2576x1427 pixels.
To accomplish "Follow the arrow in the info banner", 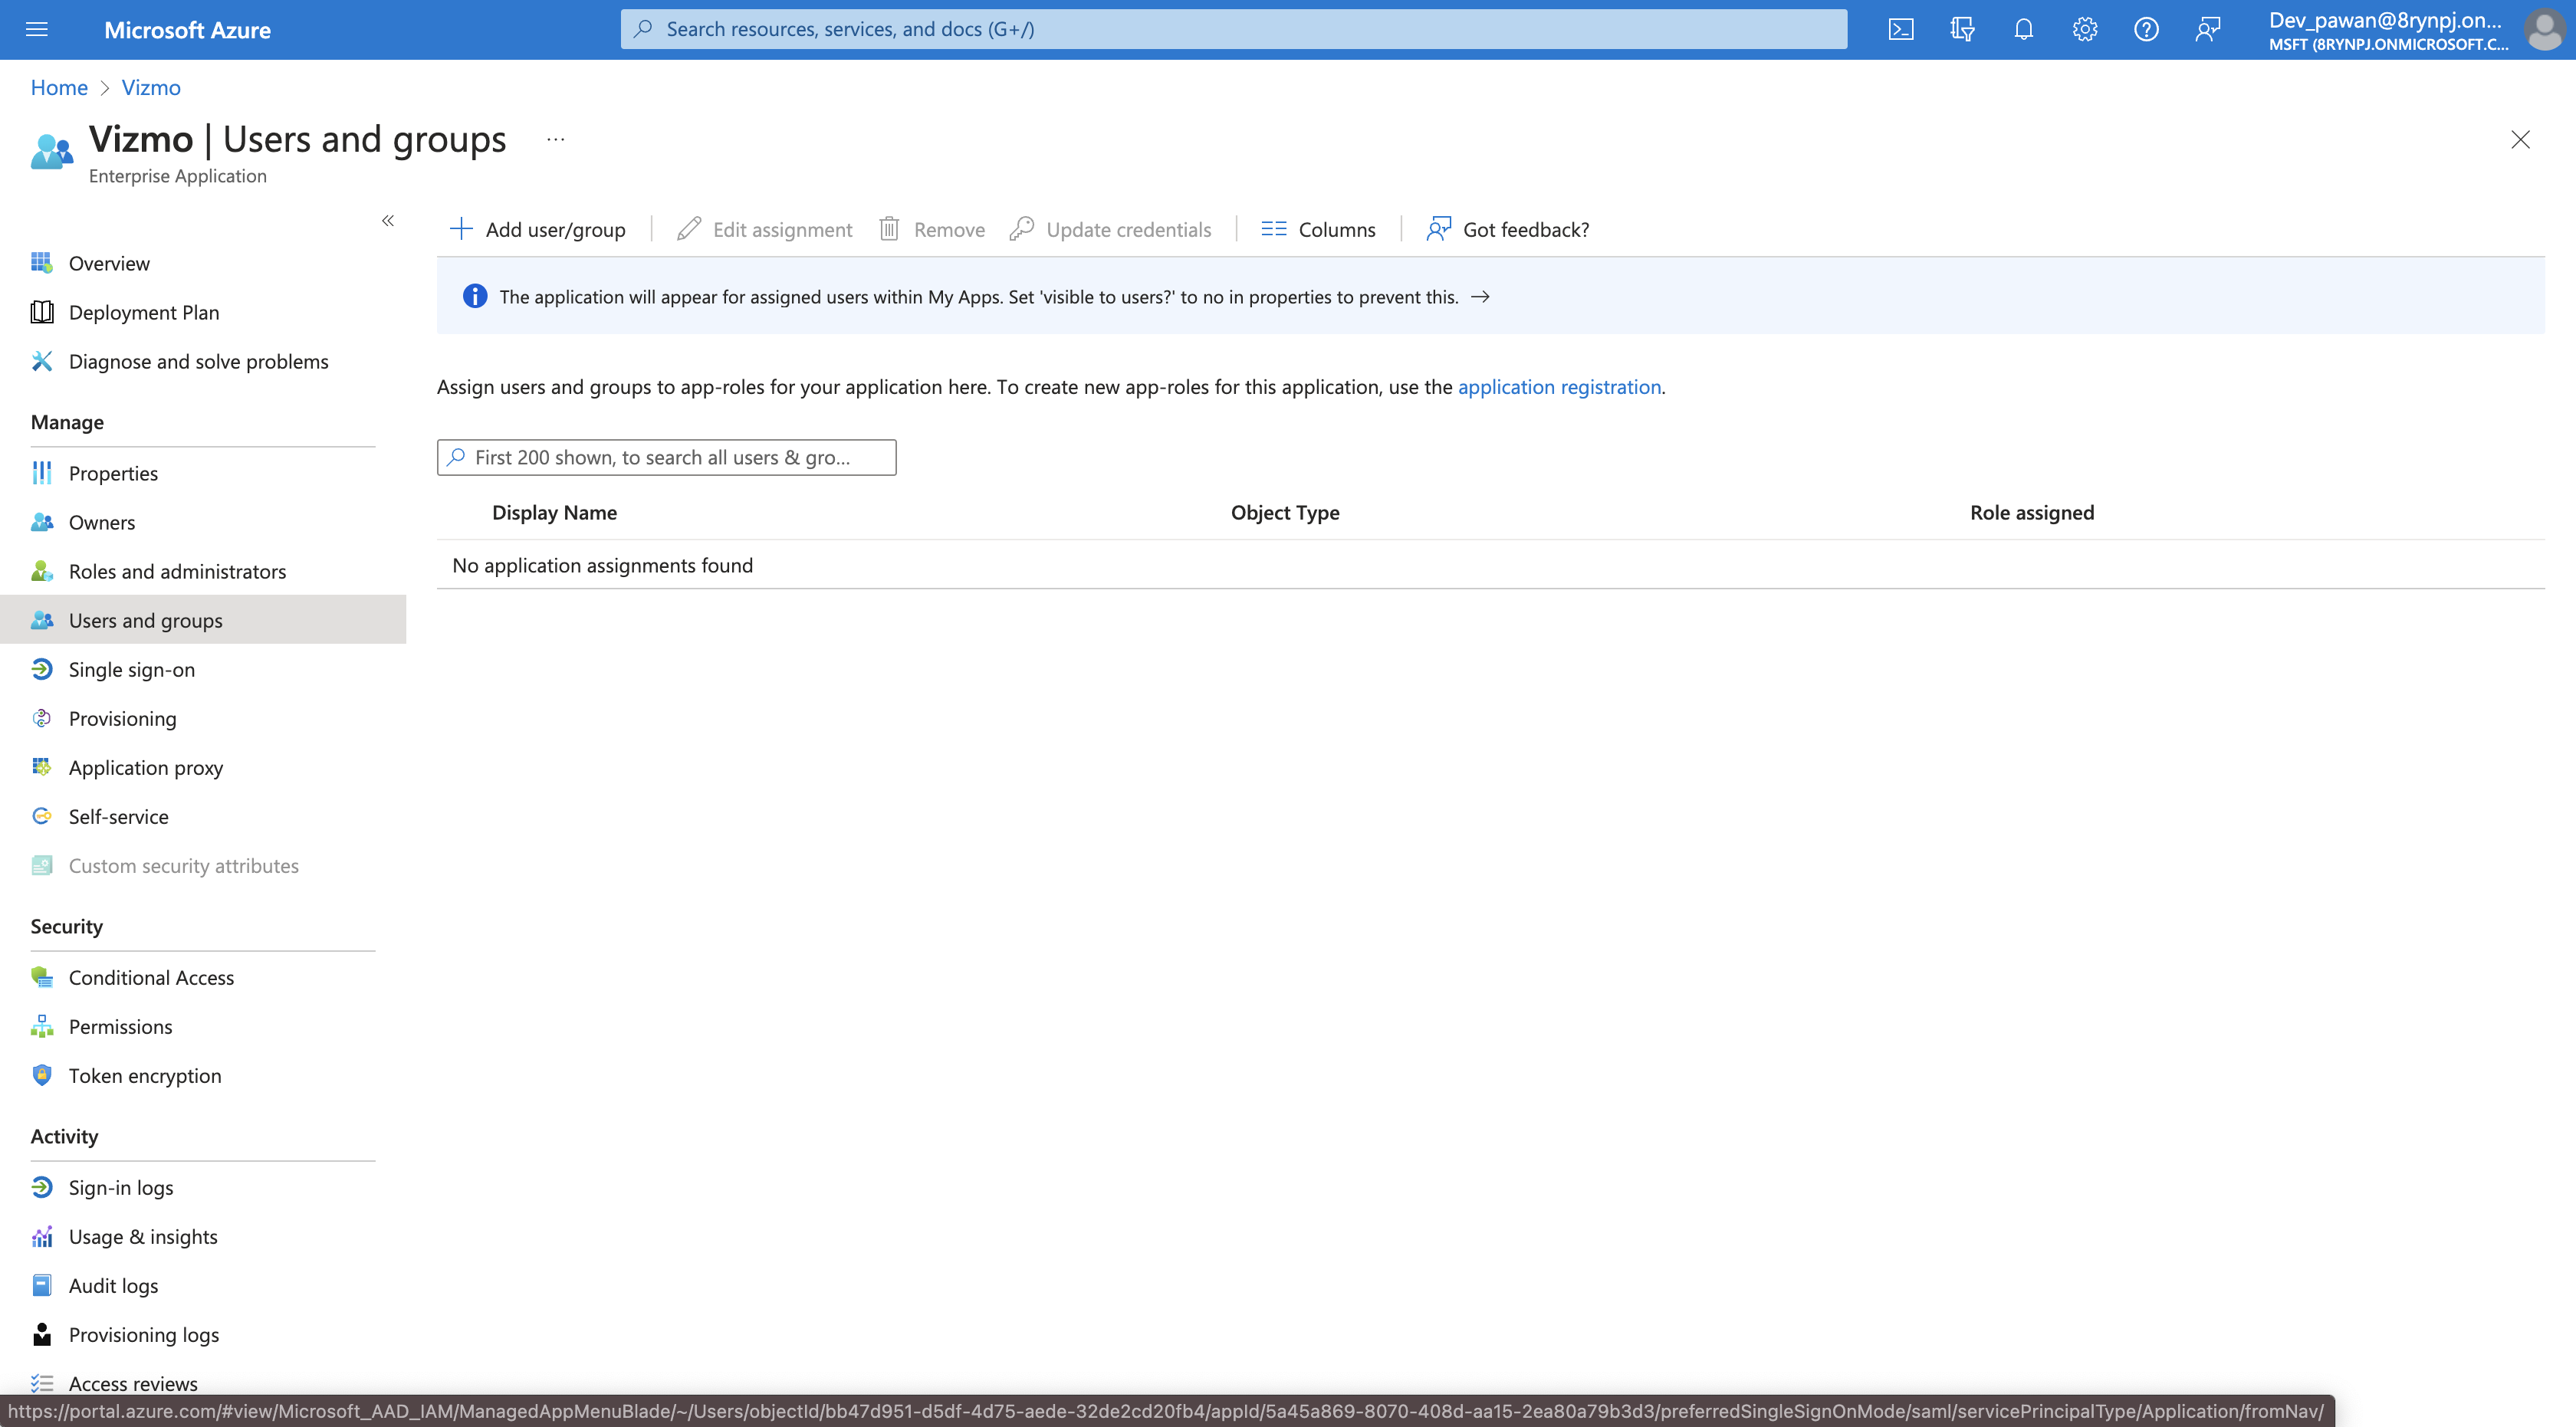I will click(1481, 297).
